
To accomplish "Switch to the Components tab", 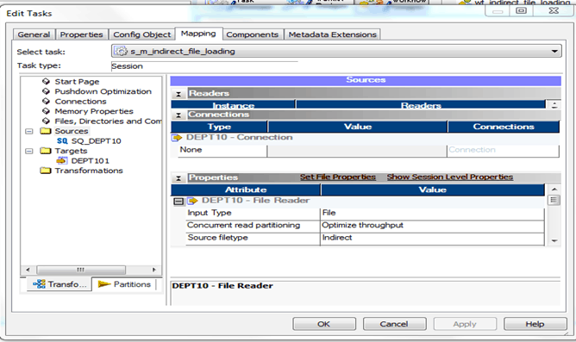I will [x=252, y=34].
